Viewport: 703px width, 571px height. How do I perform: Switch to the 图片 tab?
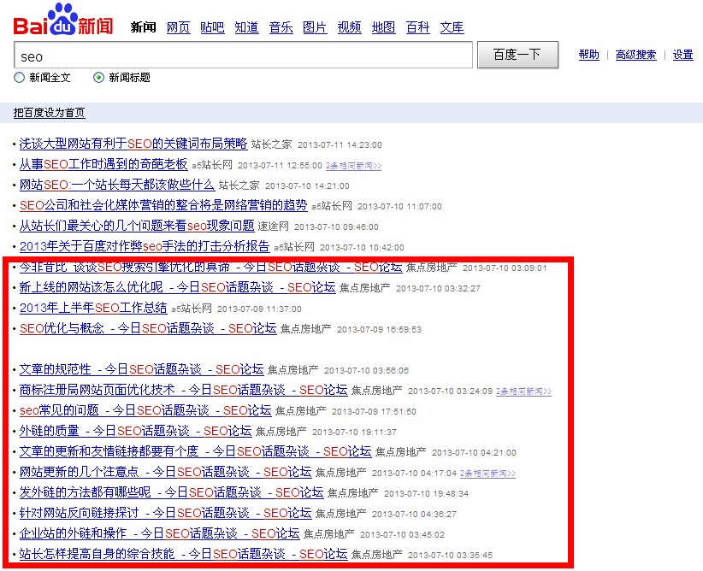point(315,27)
